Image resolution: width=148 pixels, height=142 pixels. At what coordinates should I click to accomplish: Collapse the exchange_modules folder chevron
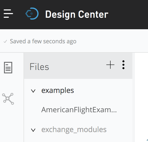pyautogui.click(x=33, y=130)
